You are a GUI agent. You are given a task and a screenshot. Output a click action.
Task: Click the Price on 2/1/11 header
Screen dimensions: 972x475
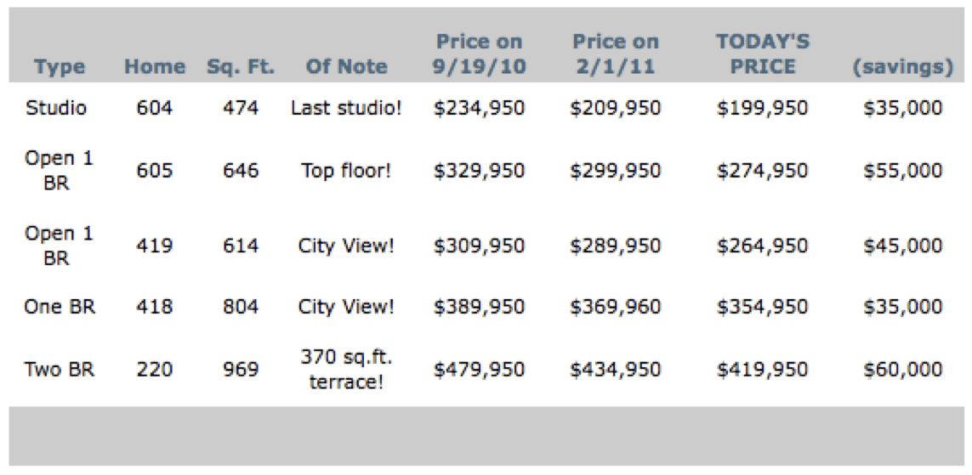click(616, 54)
